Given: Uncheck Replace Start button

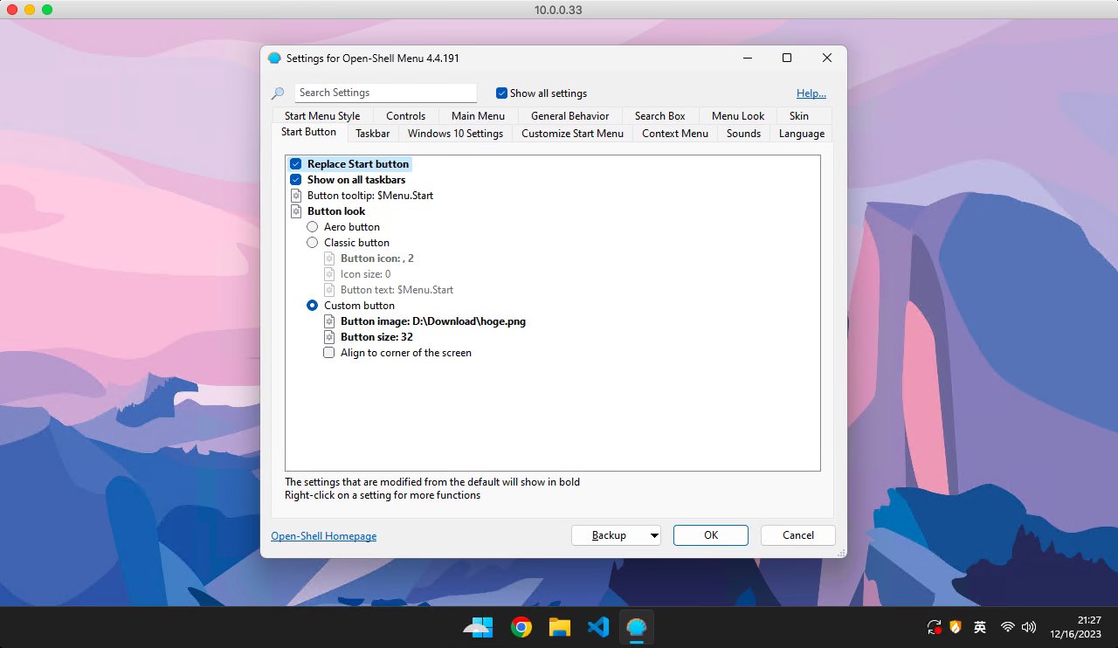Looking at the screenshot, I should pyautogui.click(x=296, y=164).
